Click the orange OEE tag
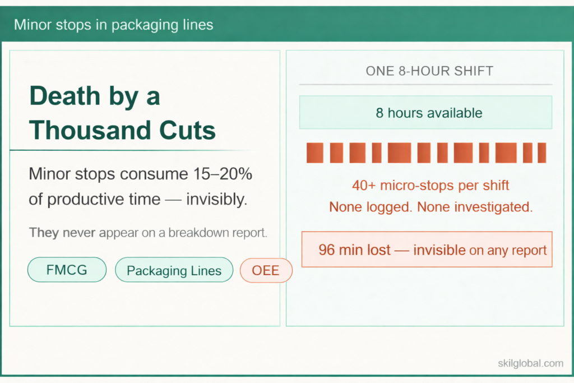574x383 pixels. click(x=266, y=271)
